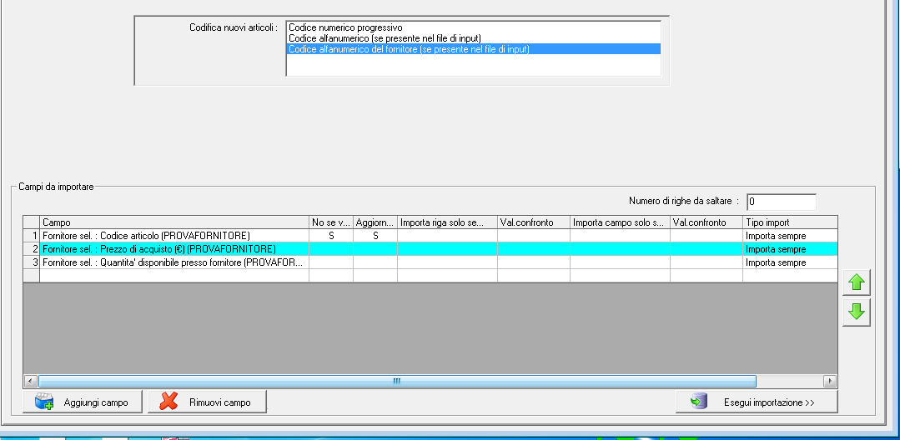Screen dimensions: 900x440
Task: Click the No se v... column header
Action: tap(331, 222)
